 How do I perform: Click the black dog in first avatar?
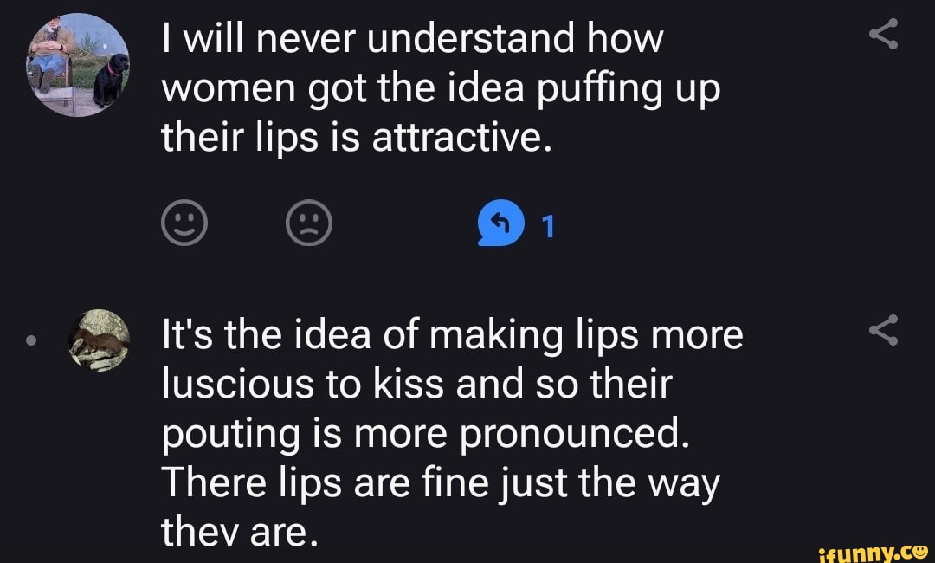pos(111,79)
